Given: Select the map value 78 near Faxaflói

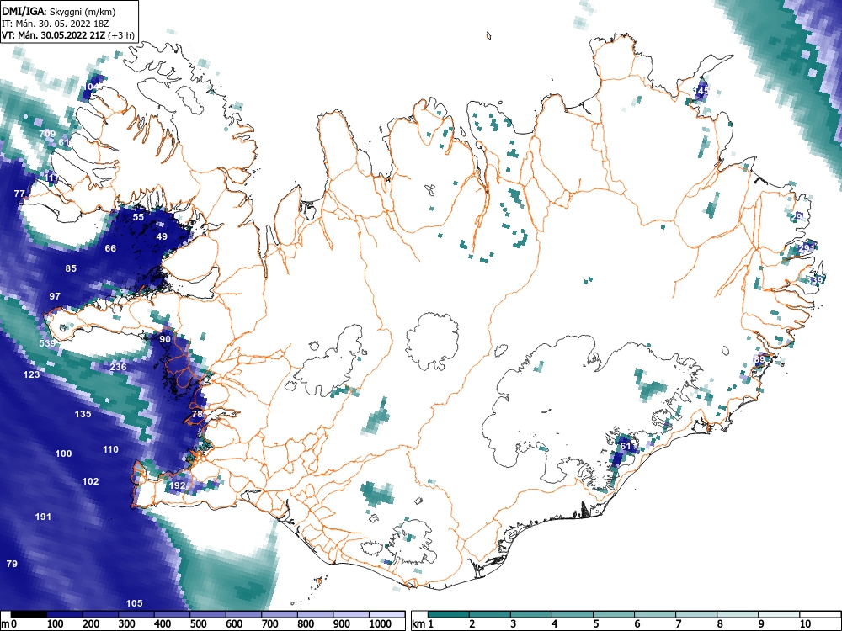Looking at the screenshot, I should [197, 414].
